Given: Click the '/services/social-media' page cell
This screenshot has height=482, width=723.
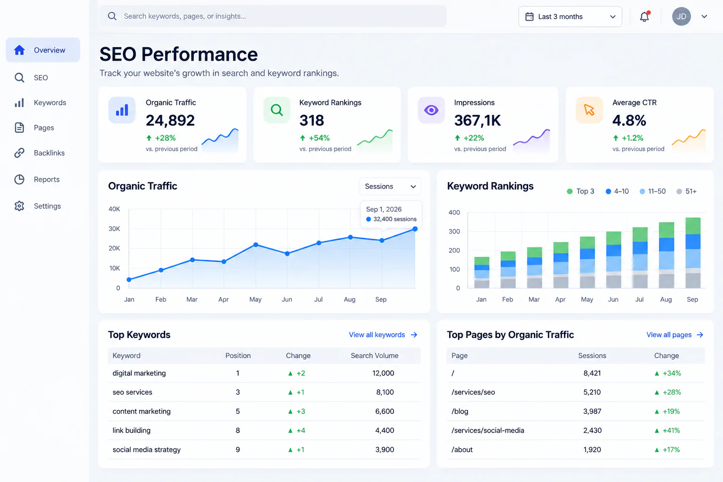Looking at the screenshot, I should click(488, 430).
